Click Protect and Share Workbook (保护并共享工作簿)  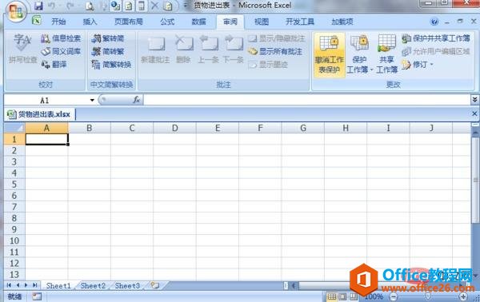point(436,38)
